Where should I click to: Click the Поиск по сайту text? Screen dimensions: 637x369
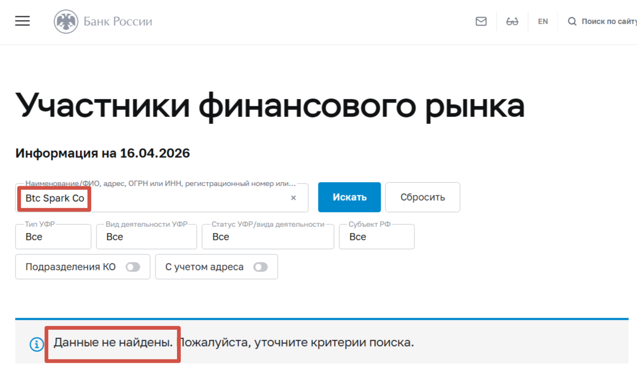coord(609,21)
